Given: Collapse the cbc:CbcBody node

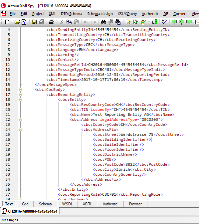Looking at the screenshot, I should coord(21,90).
